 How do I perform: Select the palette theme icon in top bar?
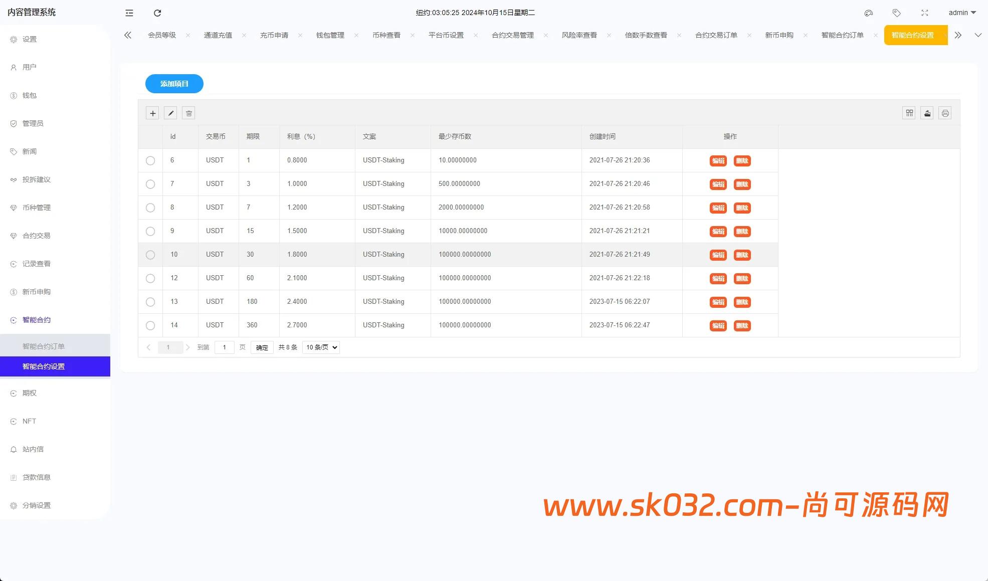point(869,13)
